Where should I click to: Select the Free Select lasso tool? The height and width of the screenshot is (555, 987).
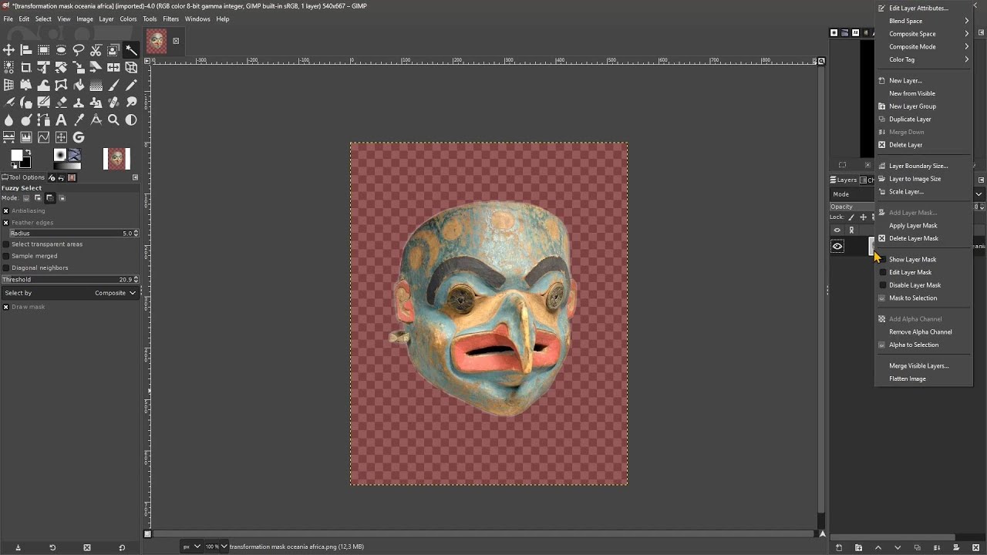[x=79, y=50]
